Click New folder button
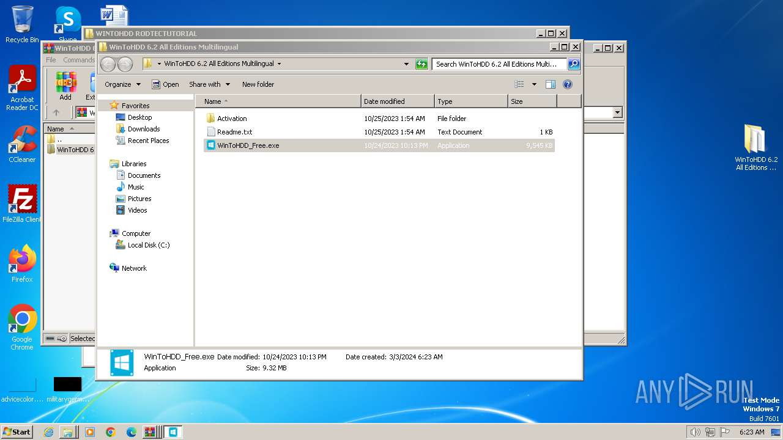The height and width of the screenshot is (440, 783). 258,84
